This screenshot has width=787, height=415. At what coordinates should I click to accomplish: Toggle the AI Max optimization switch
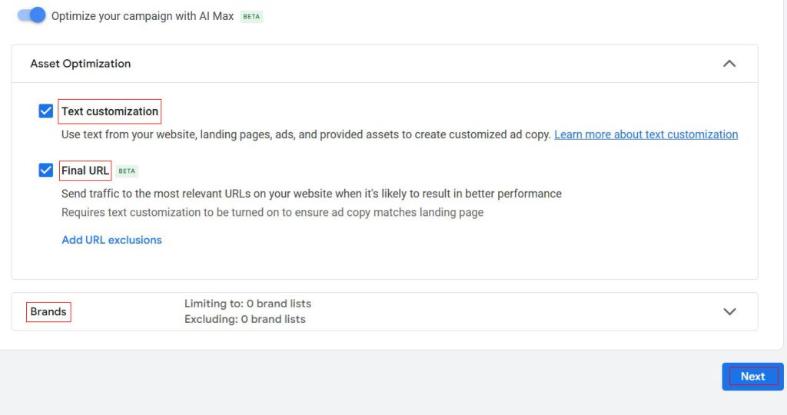32,15
